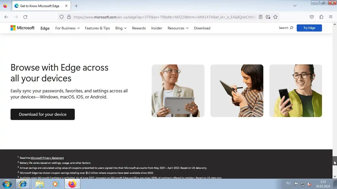Click the Firefox View icon on the tab strip

(5, 6)
